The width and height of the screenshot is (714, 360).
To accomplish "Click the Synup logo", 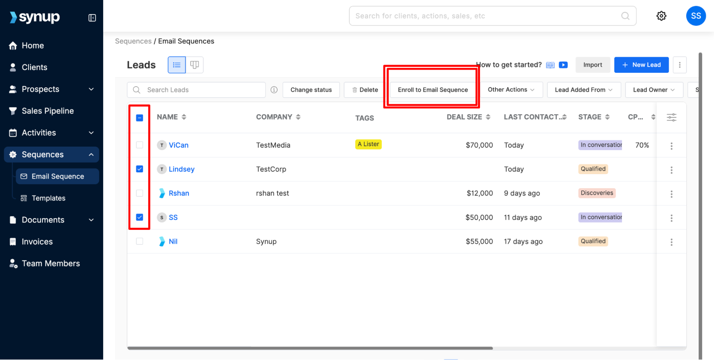I will coord(35,17).
